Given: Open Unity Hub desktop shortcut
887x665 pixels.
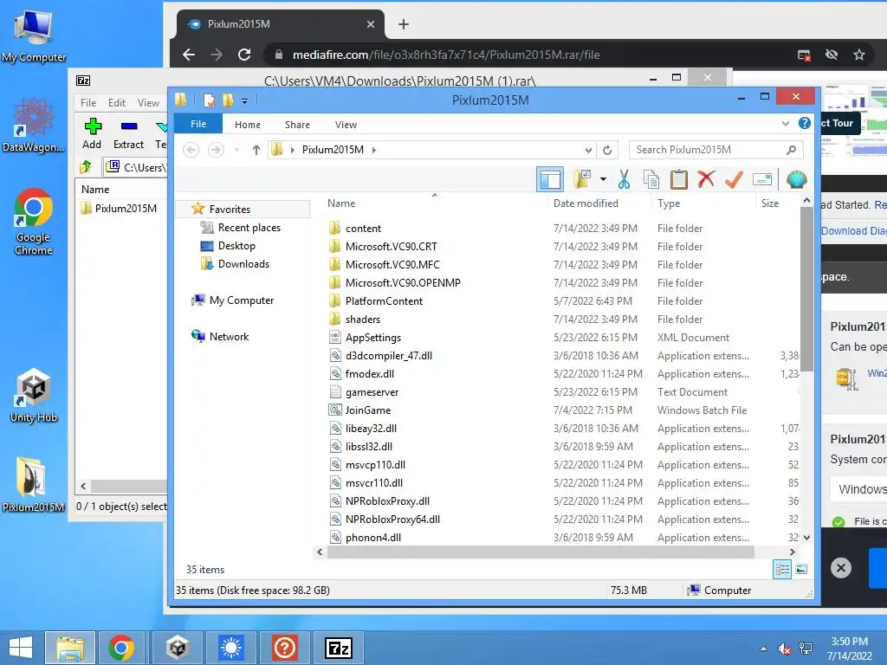Looking at the screenshot, I should (x=34, y=396).
